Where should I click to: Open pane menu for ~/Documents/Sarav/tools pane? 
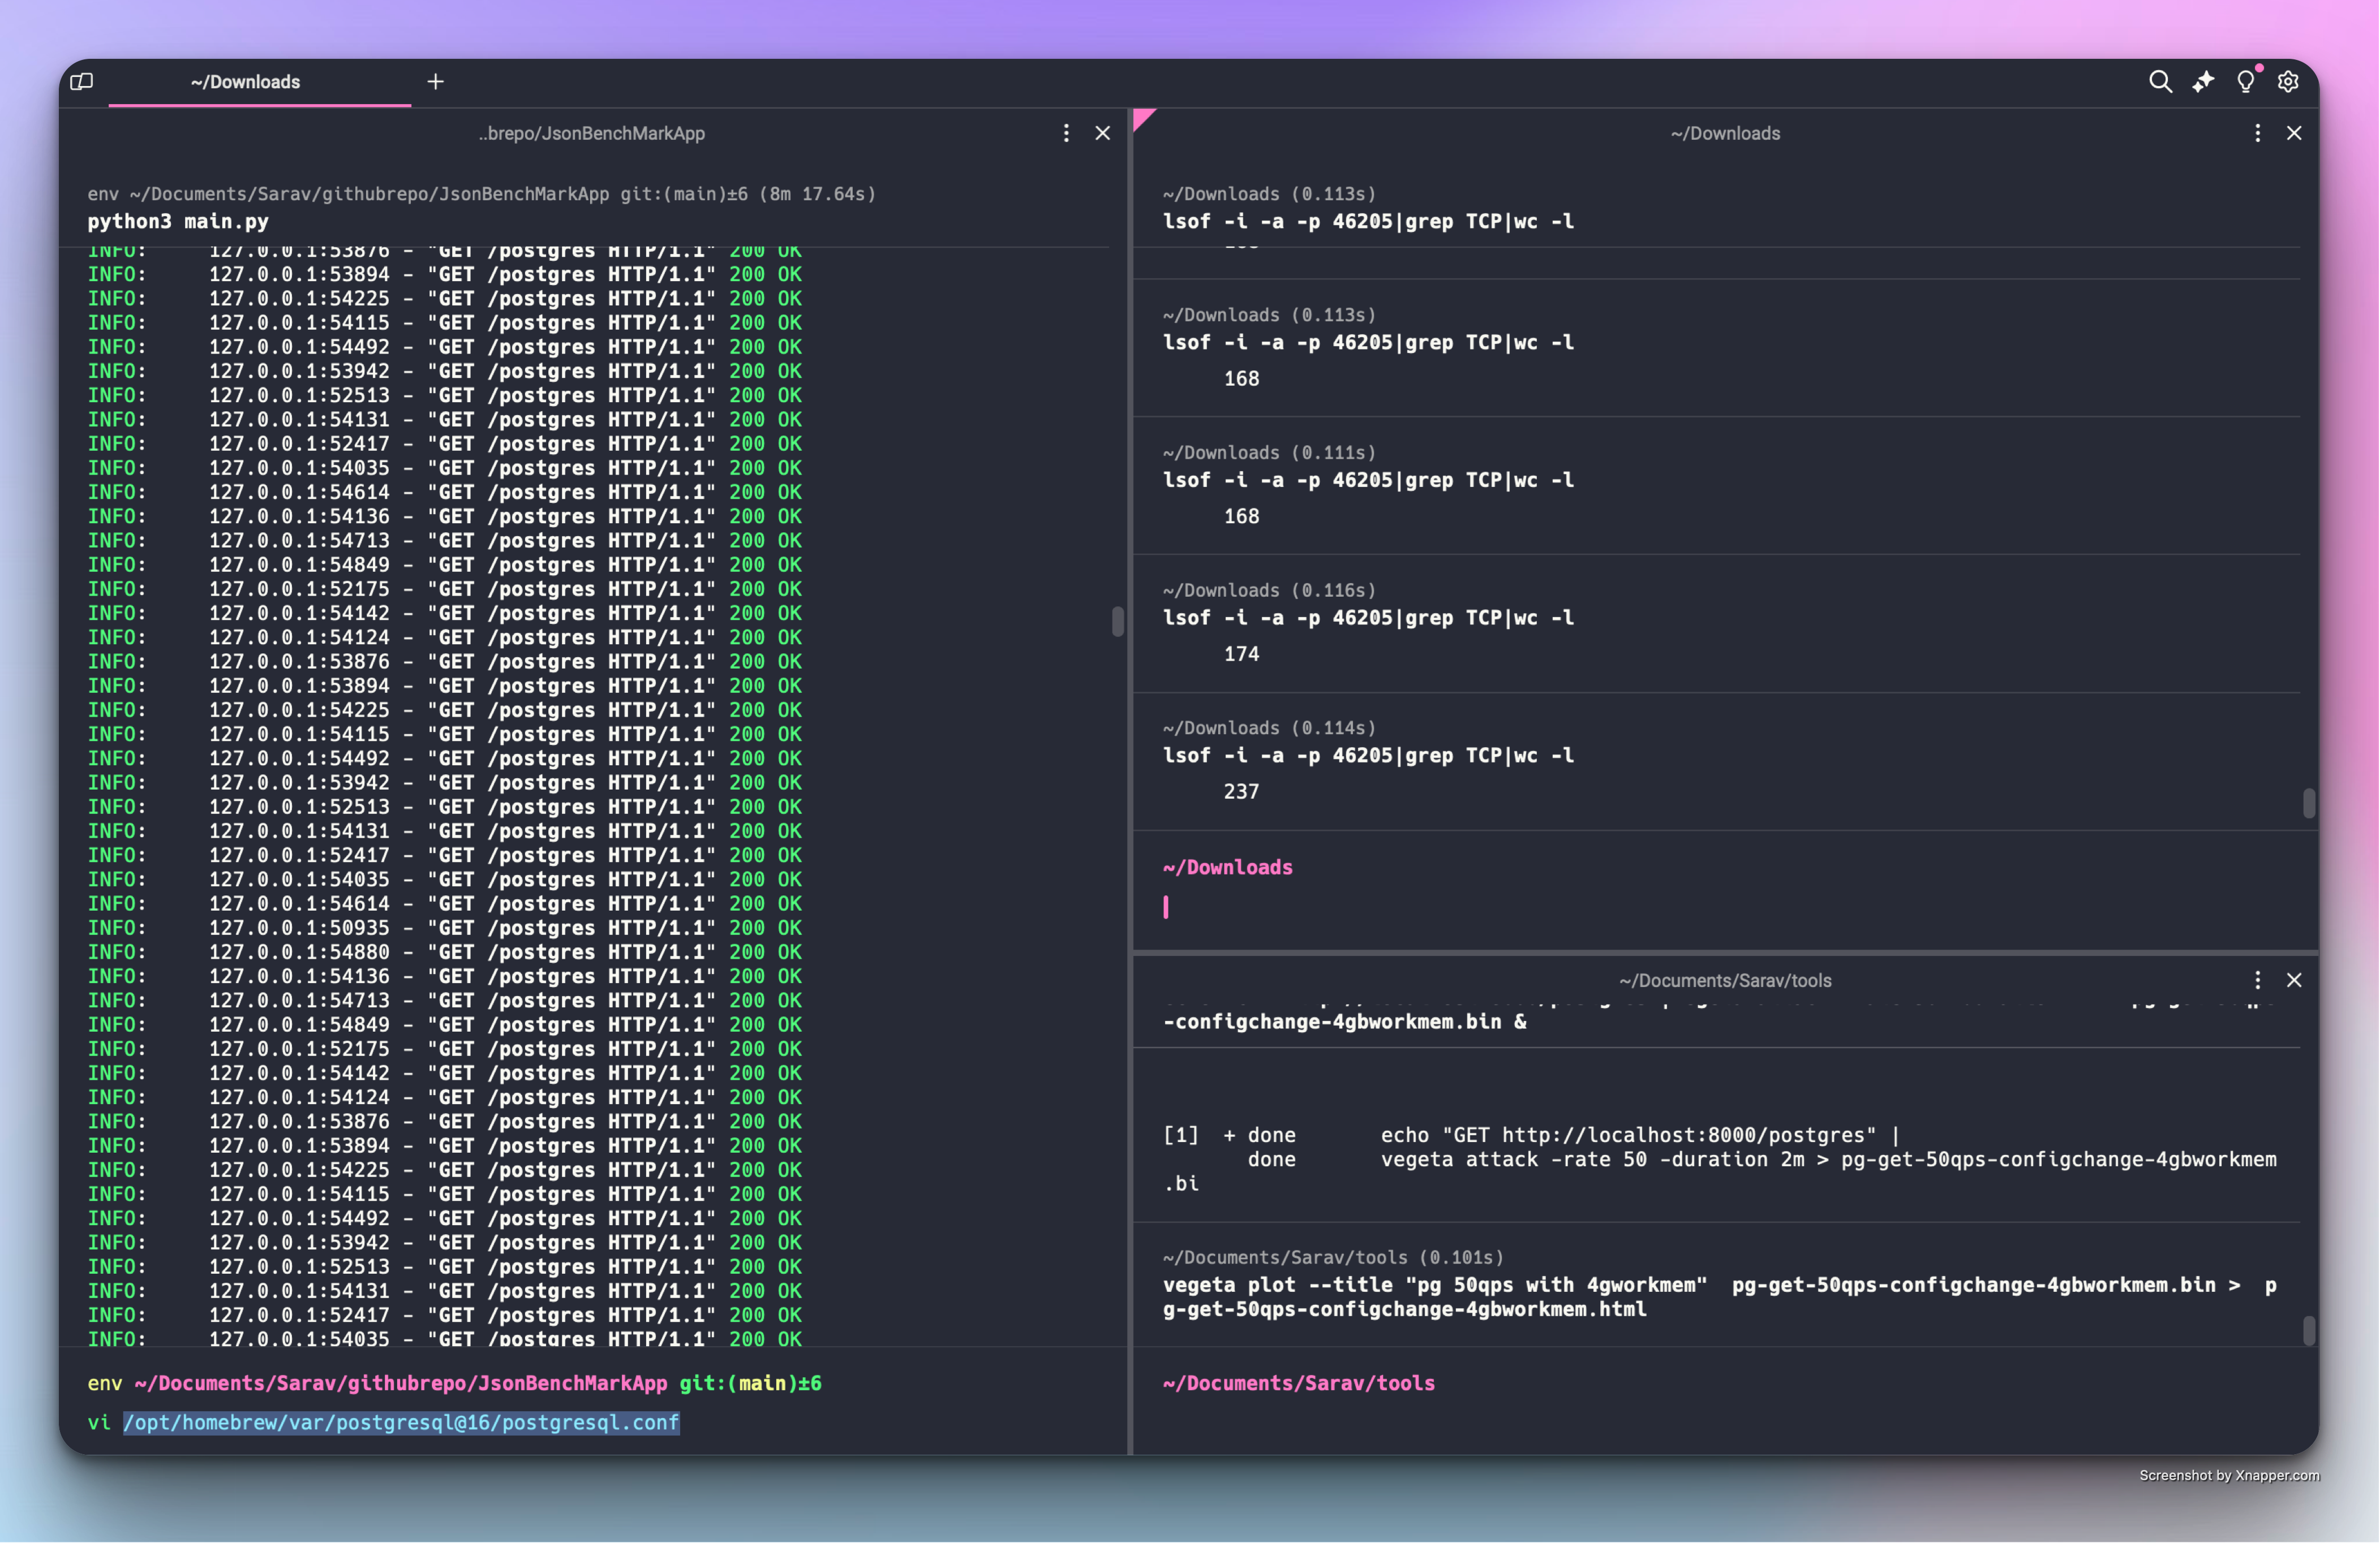pos(2257,980)
